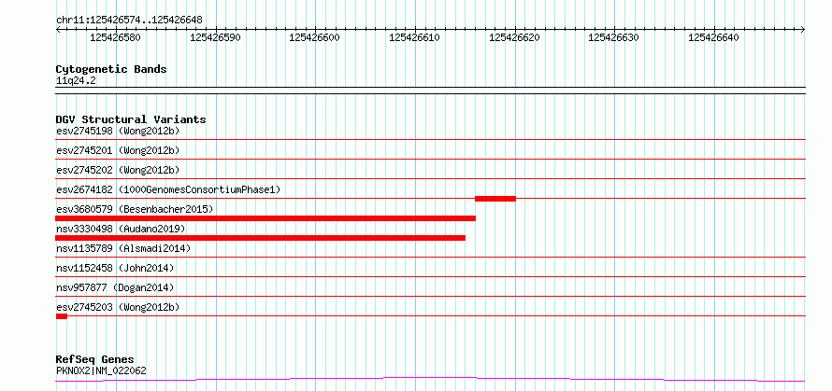Image resolution: width=832 pixels, height=391 pixels.
Task: Select the Cytogenetic Bands track title
Action: coord(111,69)
